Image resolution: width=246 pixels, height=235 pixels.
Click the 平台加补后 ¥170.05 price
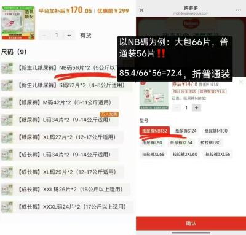point(65,10)
